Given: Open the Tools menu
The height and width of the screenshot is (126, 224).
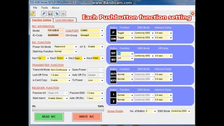Looking at the screenshot, I should 44,8.
